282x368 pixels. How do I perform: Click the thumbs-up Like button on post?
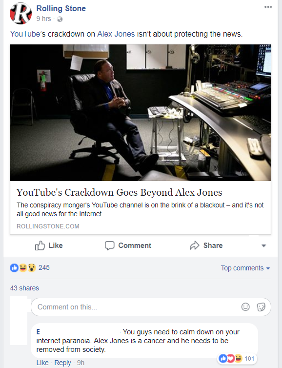(49, 245)
